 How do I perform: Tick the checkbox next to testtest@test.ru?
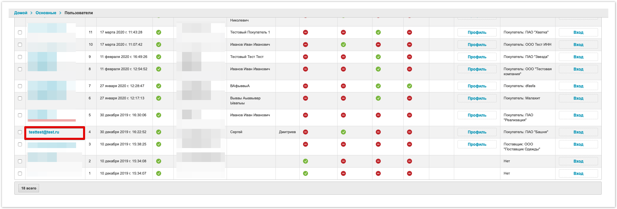pyautogui.click(x=20, y=132)
